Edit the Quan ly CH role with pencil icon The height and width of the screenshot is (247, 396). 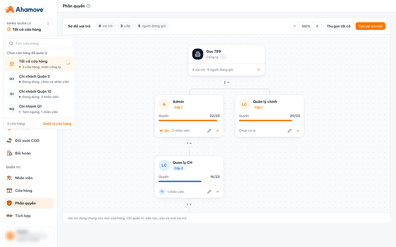209,192
